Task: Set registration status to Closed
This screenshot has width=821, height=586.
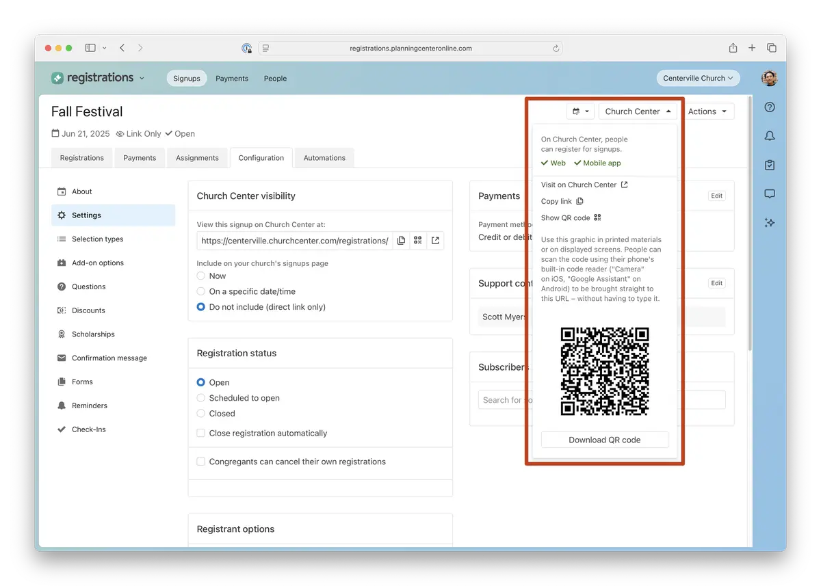Action: point(201,414)
